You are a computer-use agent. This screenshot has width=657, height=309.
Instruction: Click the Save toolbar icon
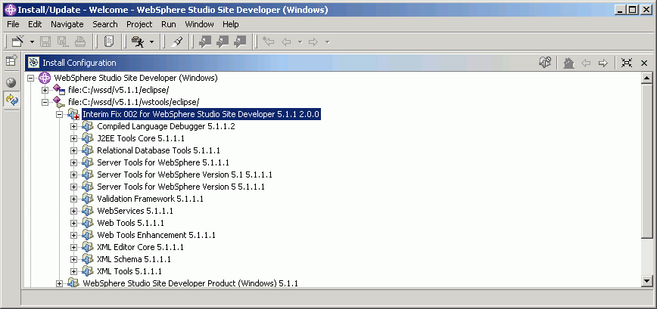coord(45,42)
